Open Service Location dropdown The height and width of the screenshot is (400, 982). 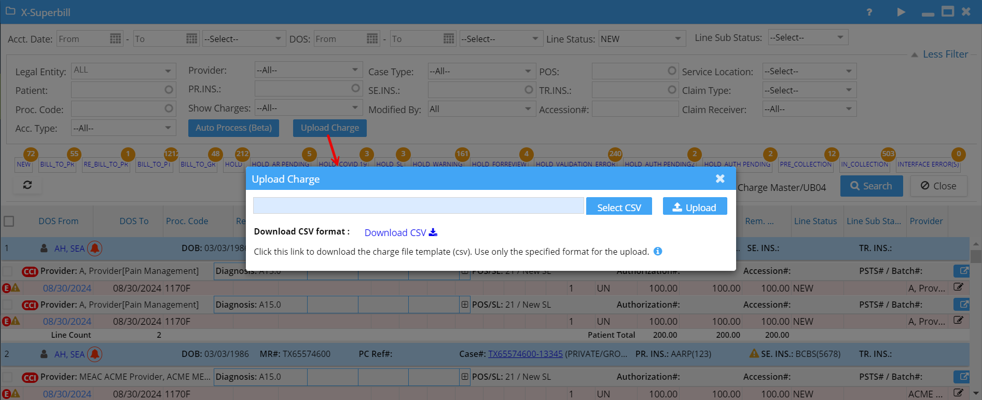(809, 71)
